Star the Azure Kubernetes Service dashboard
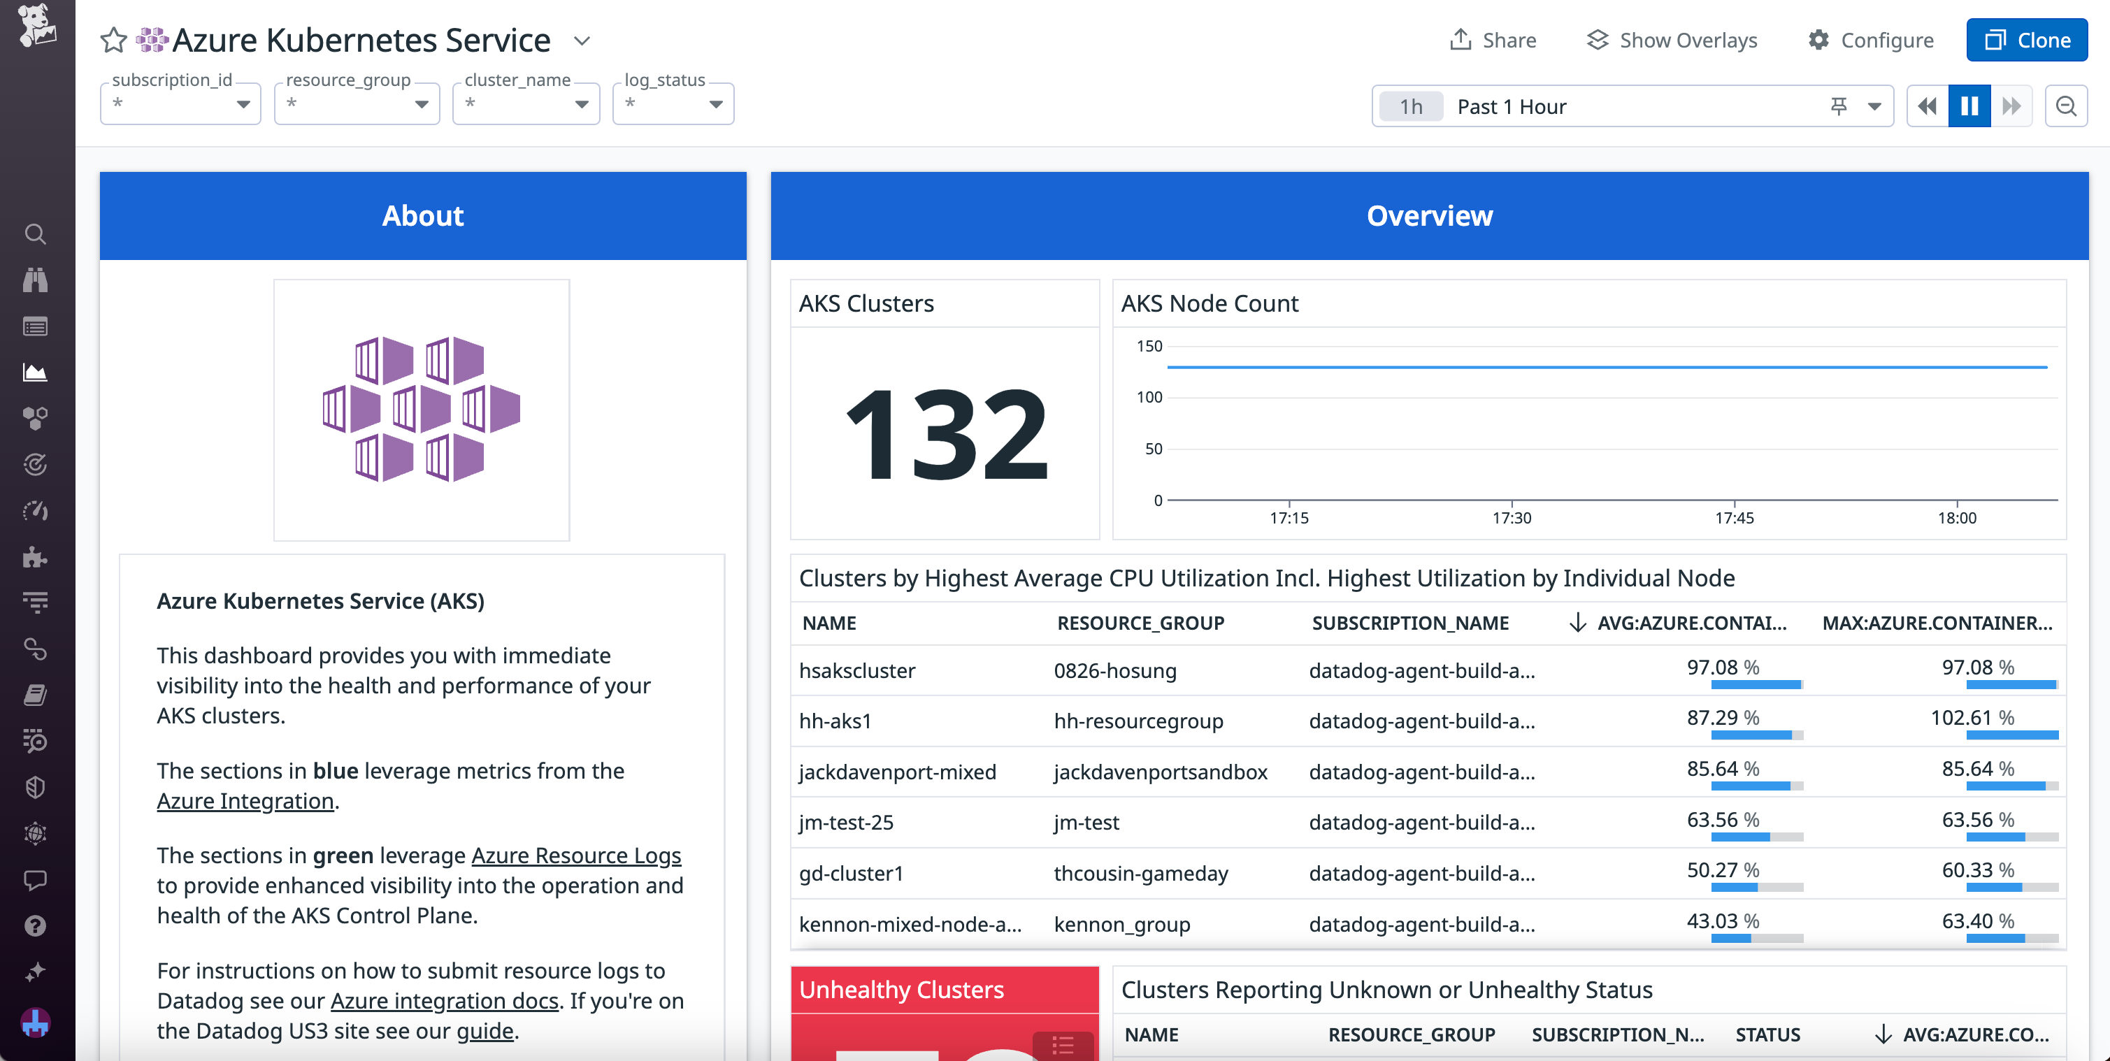Screen dimensions: 2110x1061 coord(114,39)
